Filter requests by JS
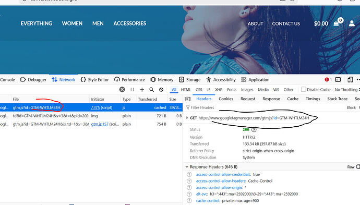 click(x=209, y=90)
